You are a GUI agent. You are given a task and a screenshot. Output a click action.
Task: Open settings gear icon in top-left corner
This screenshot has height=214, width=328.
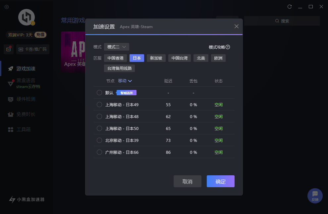pyautogui.click(x=7, y=7)
